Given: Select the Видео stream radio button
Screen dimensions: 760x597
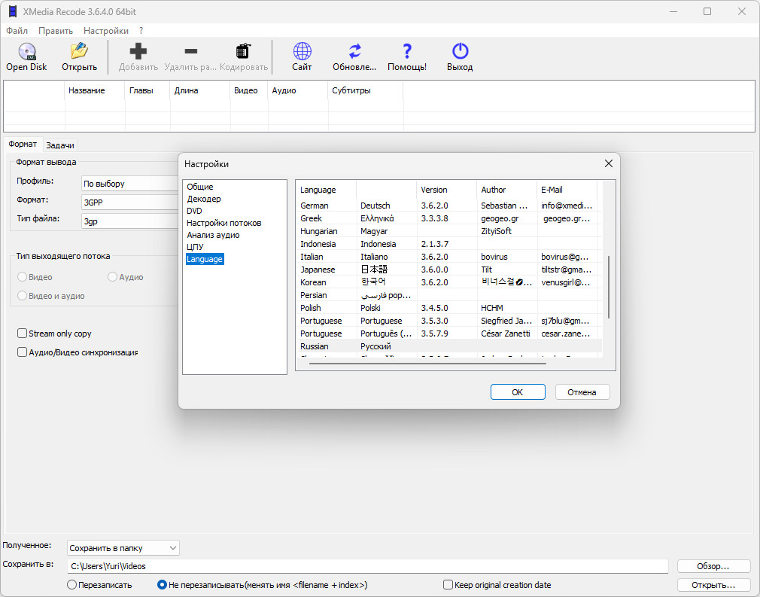Looking at the screenshot, I should [x=22, y=277].
